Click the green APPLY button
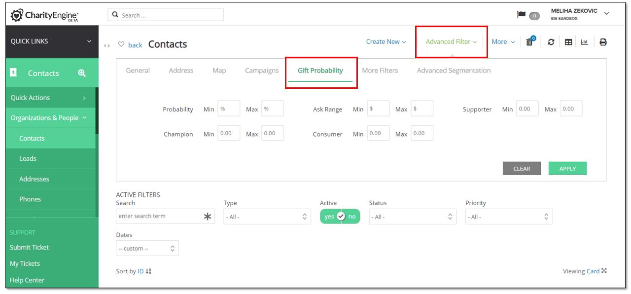The width and height of the screenshot is (631, 294). pyautogui.click(x=568, y=168)
